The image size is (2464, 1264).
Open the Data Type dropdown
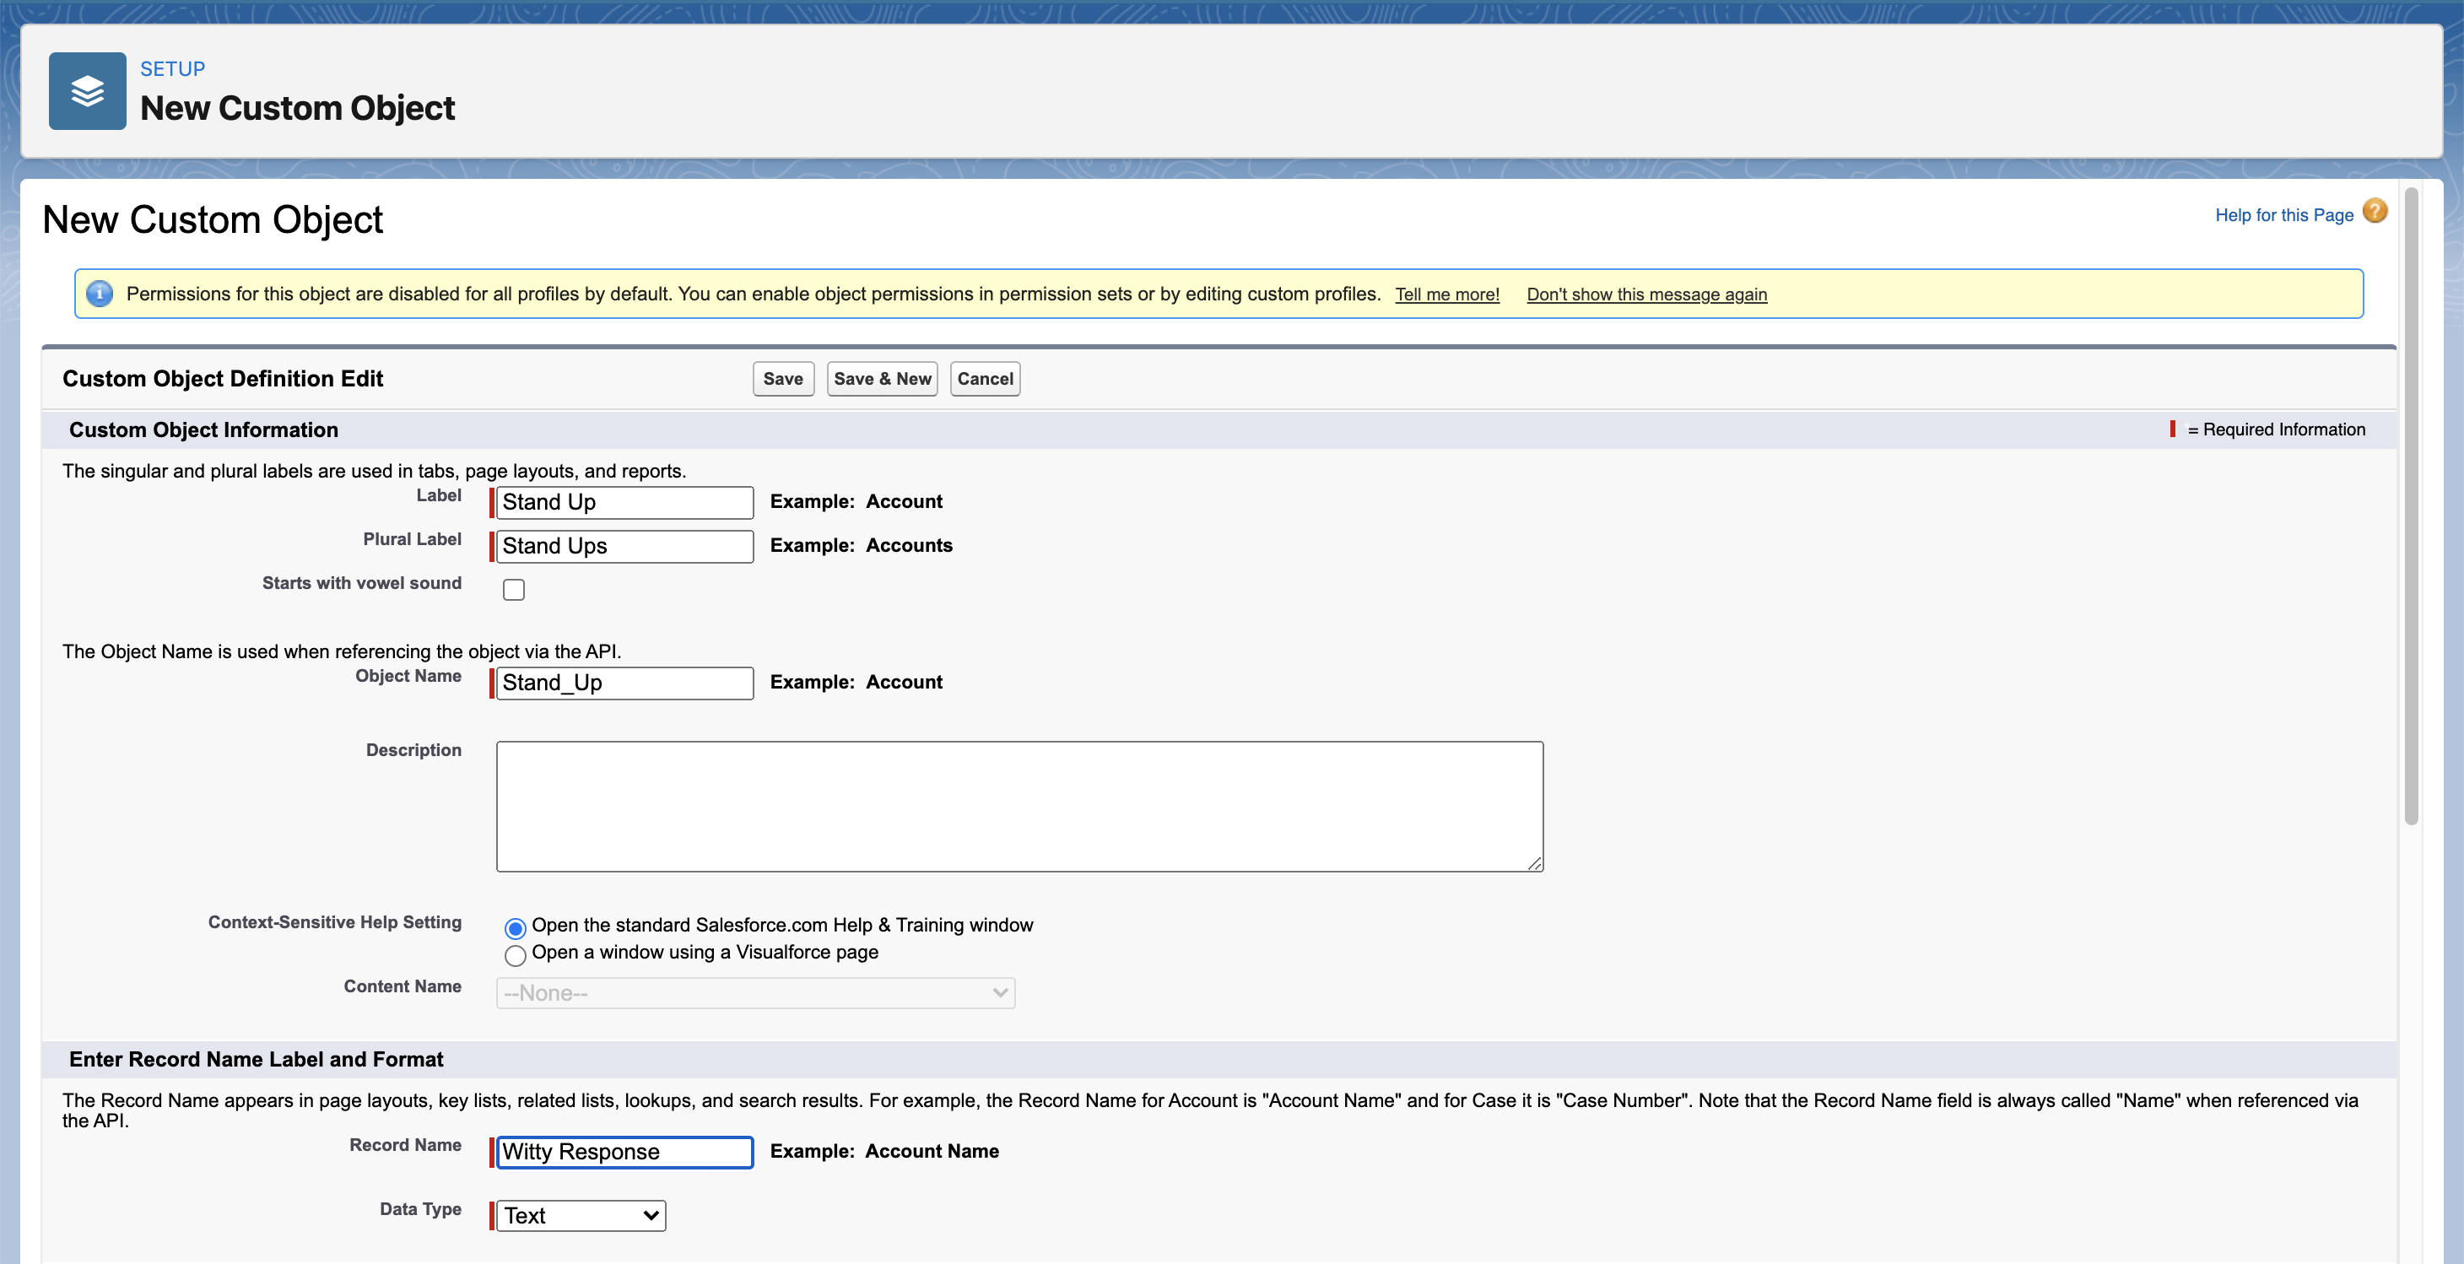pos(581,1215)
